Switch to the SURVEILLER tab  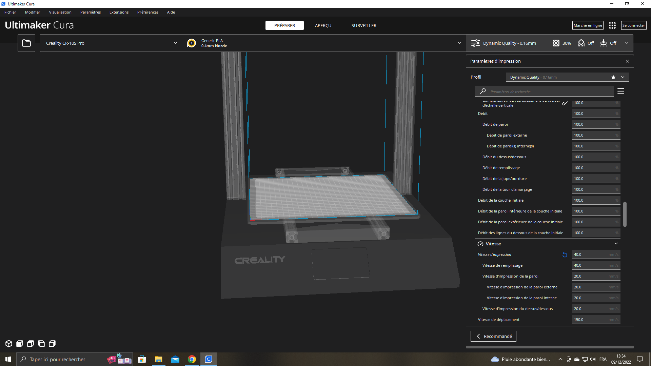pyautogui.click(x=364, y=25)
